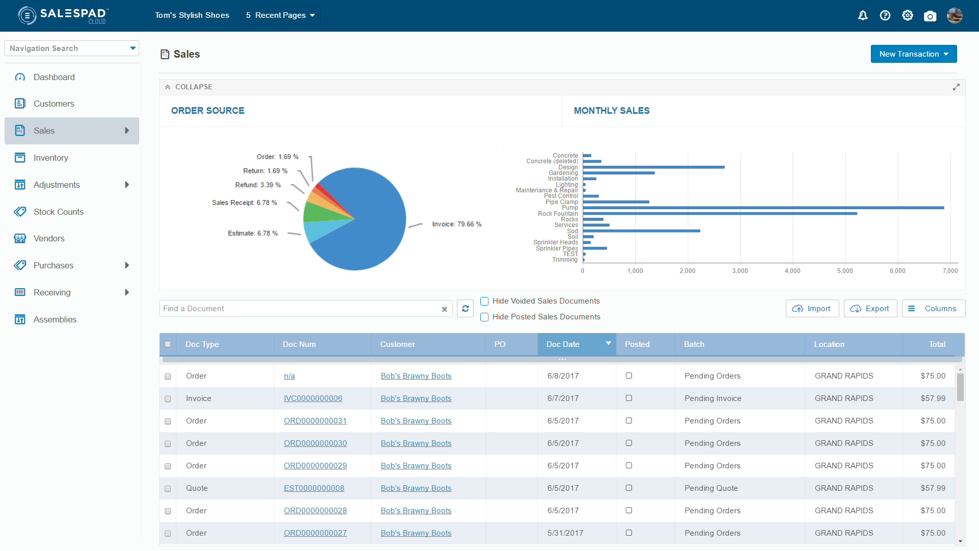Image resolution: width=979 pixels, height=551 pixels.
Task: Click the refresh documents icon button
Action: coord(465,309)
